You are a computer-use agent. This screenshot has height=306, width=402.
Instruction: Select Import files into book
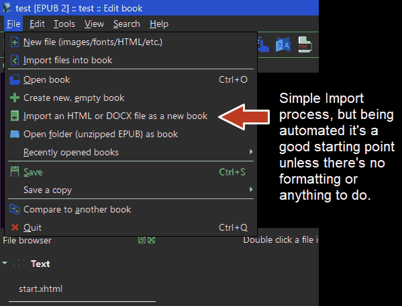click(x=131, y=61)
